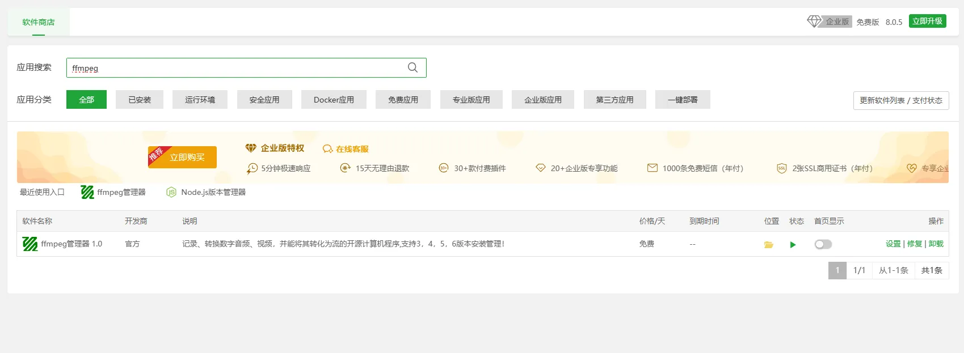Viewport: 964px width, 353px height.
Task: Click the Node.js version manager icon
Action: (x=171, y=193)
